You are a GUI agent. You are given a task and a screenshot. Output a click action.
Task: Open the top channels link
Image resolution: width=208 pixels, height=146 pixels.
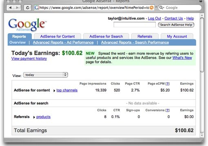pos(67,90)
